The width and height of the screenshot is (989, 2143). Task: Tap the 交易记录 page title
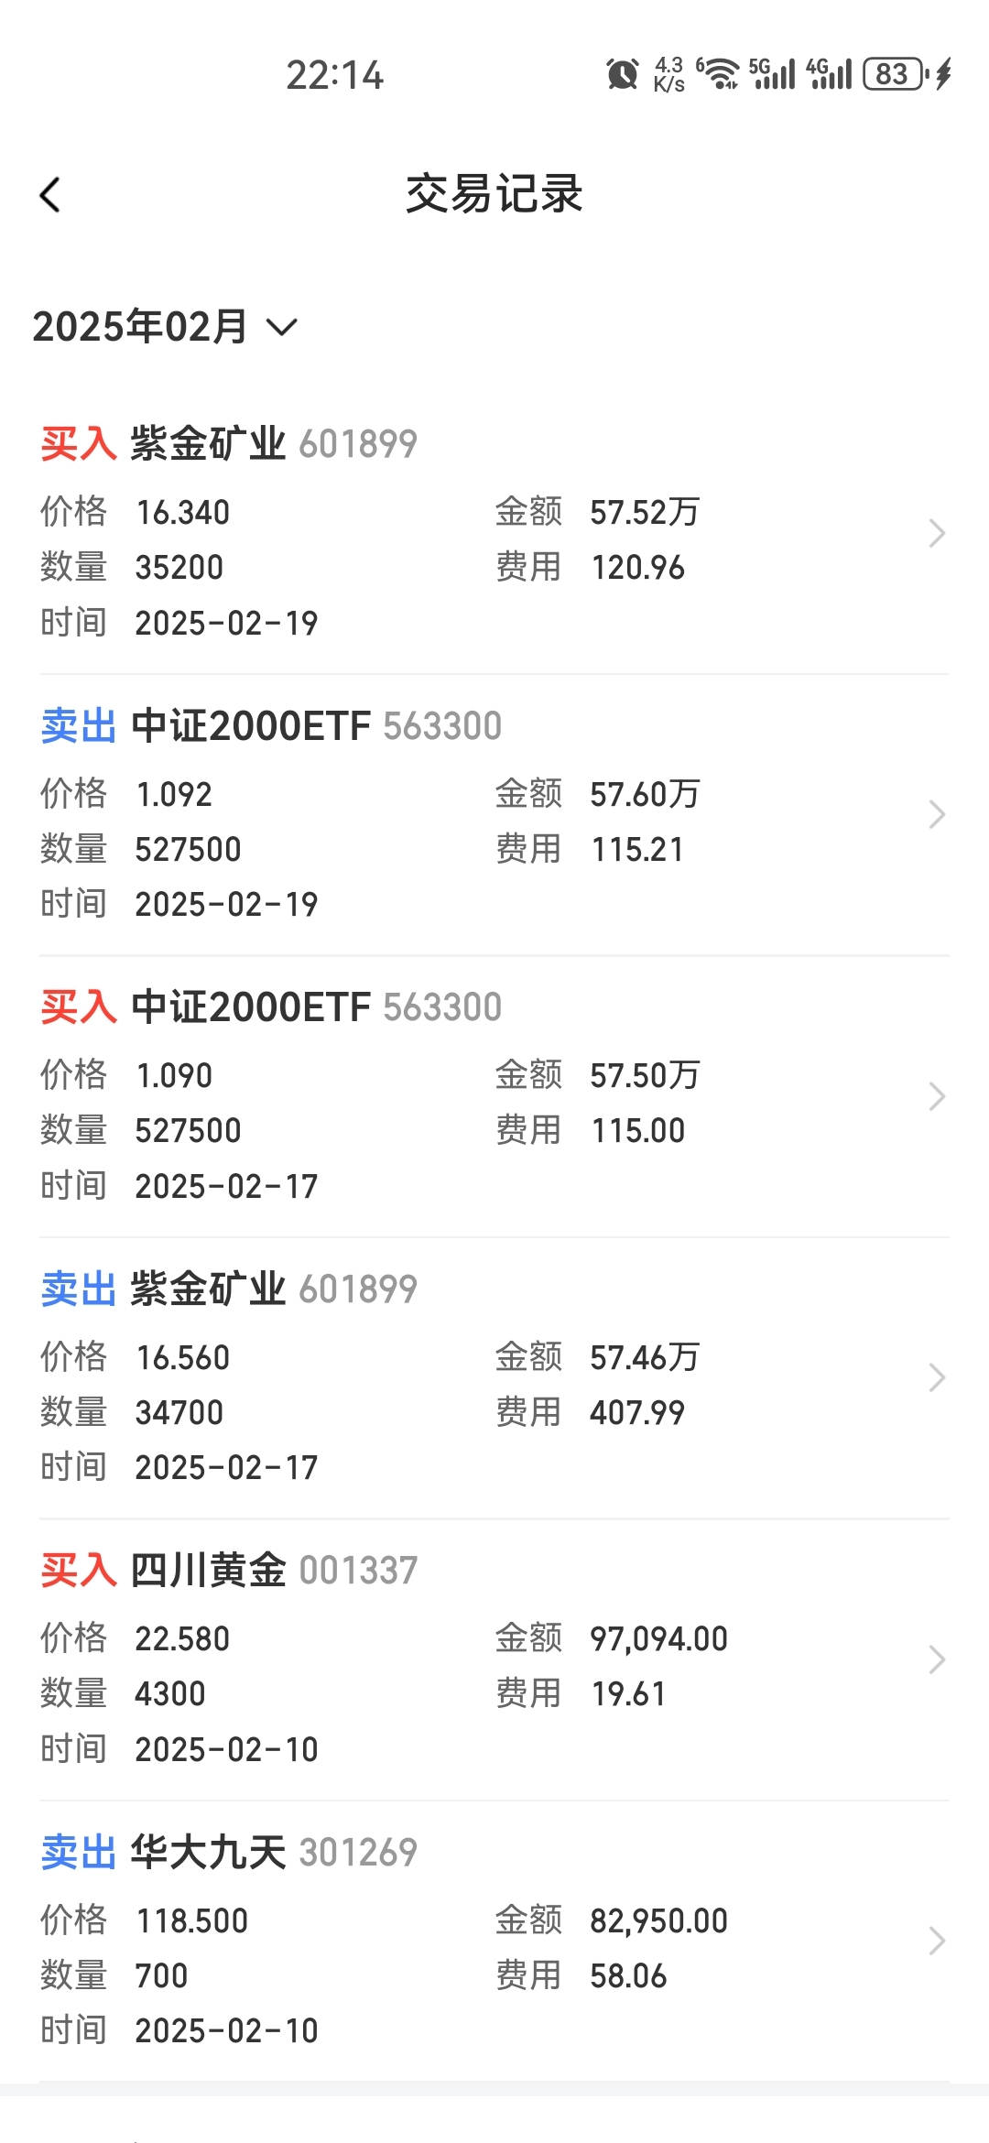(494, 194)
